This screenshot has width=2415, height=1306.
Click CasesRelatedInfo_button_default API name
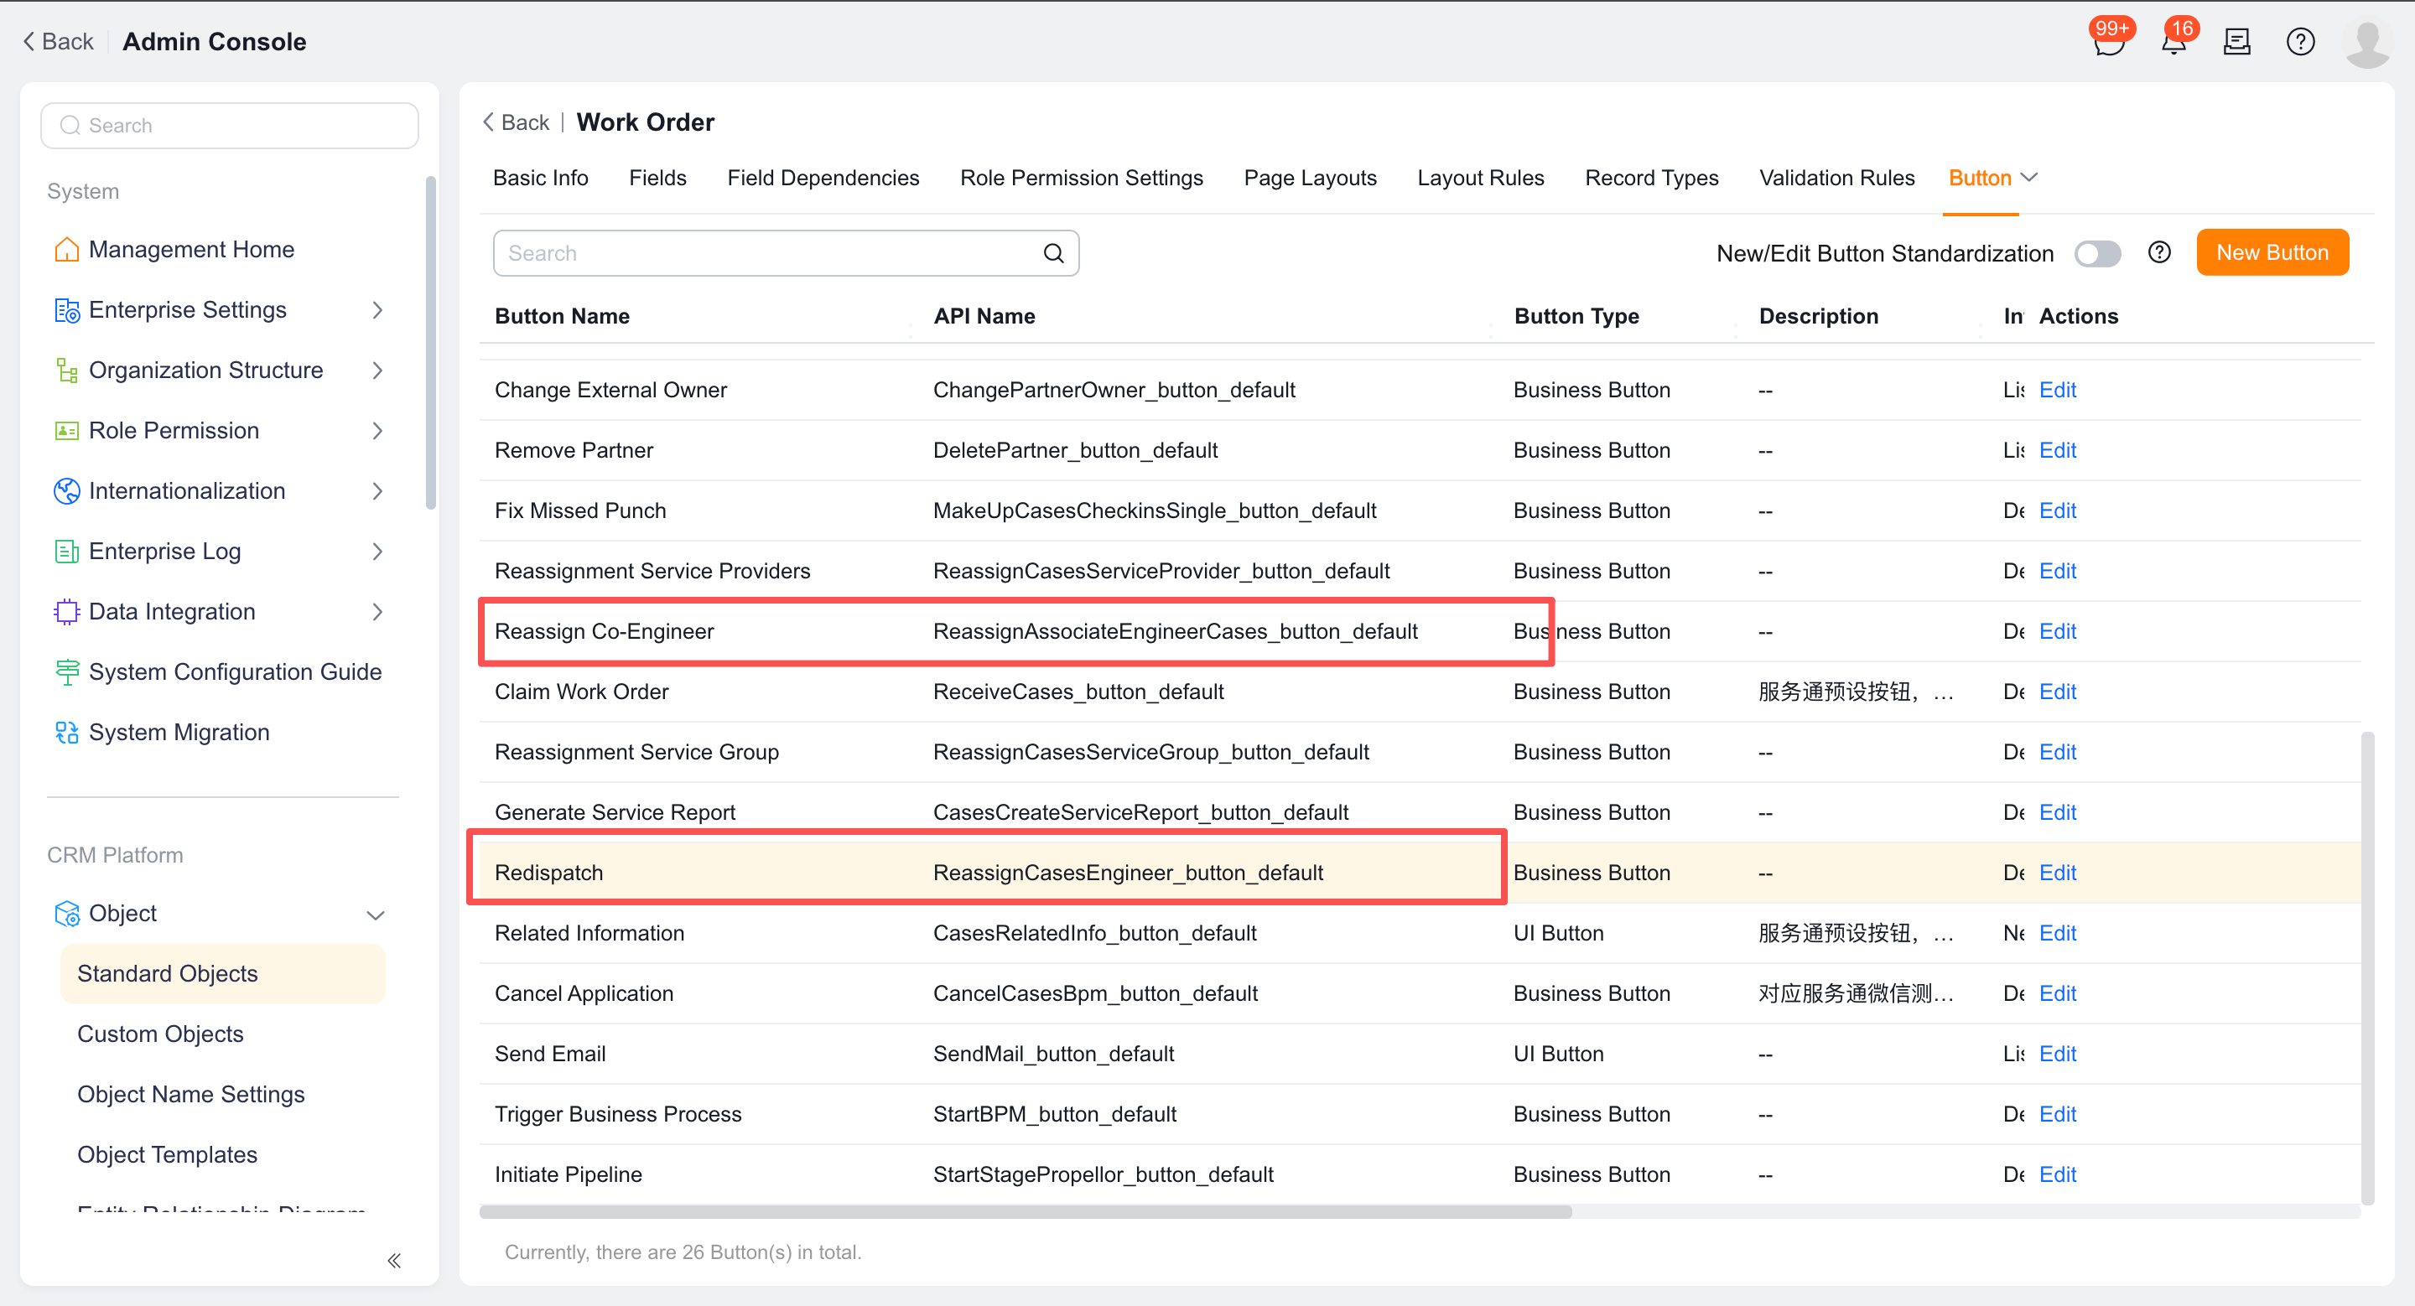[1094, 934]
